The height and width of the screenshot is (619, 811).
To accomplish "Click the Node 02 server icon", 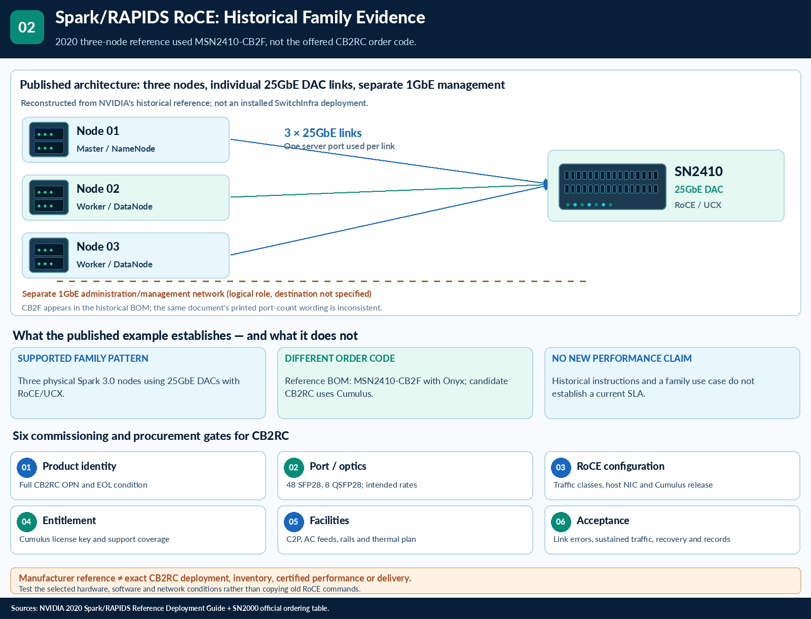I will coord(49,197).
